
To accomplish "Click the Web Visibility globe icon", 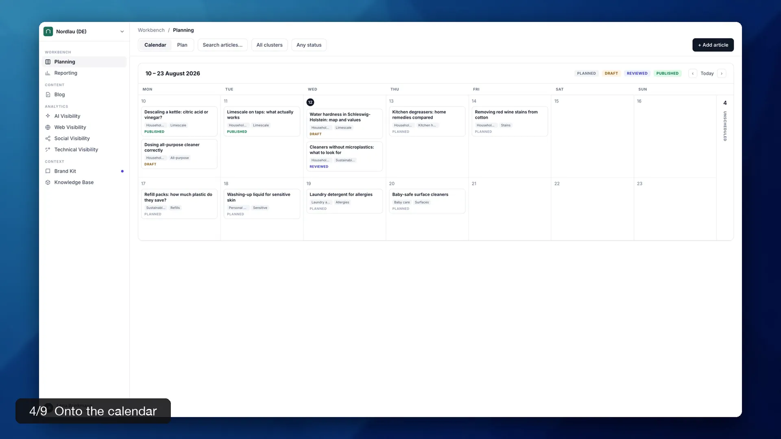I will click(48, 127).
